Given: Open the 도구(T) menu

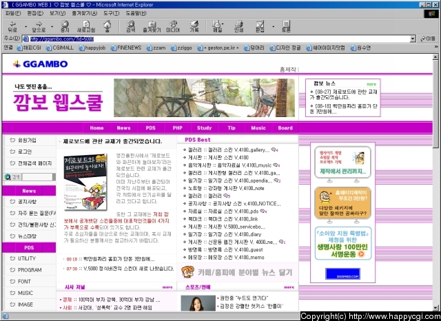Looking at the screenshot, I should click(111, 13).
